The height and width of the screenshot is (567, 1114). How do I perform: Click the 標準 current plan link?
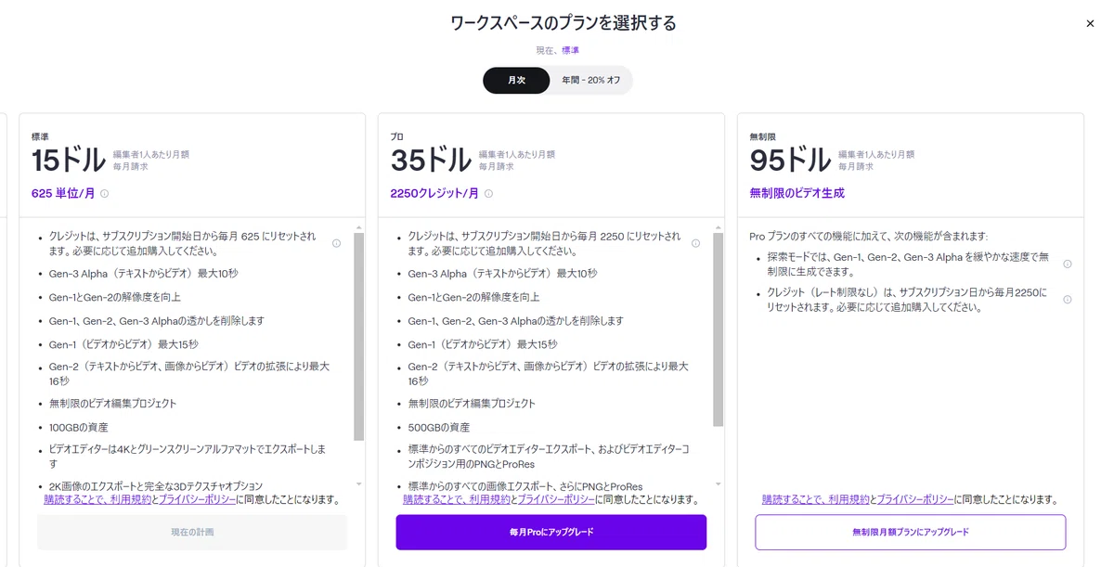pos(570,50)
